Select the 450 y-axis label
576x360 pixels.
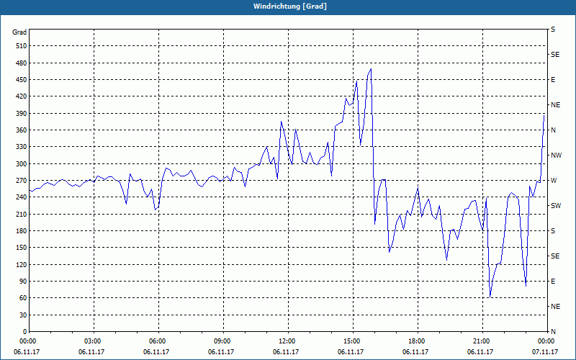tap(22, 80)
